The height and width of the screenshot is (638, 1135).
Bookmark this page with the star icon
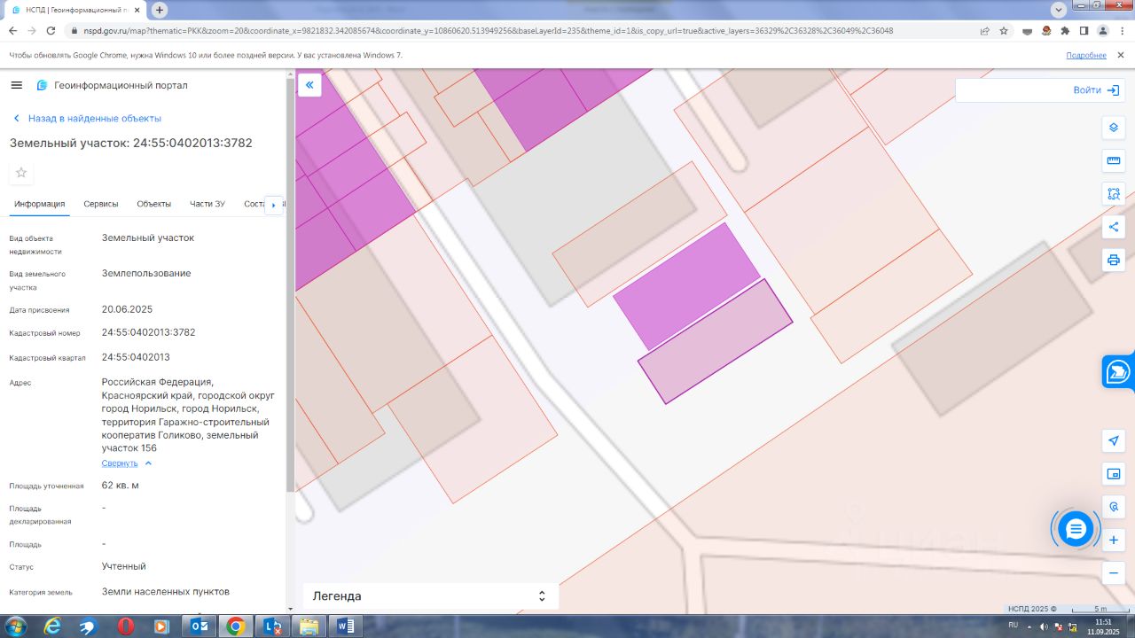[x=1004, y=30]
